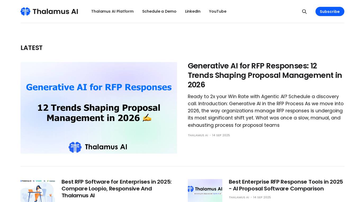Go to LinkedIn nav link
360x202 pixels.
pyautogui.click(x=193, y=11)
